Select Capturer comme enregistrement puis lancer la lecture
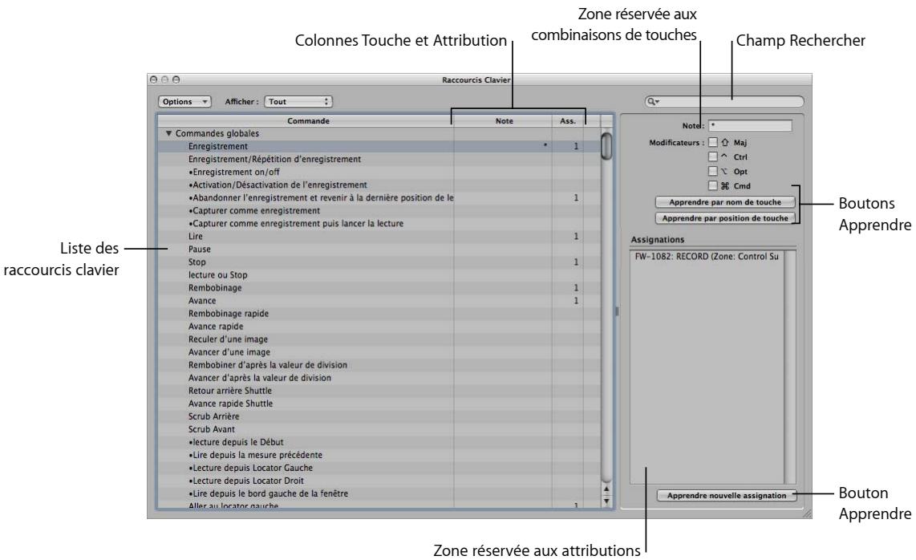 pos(379,224)
